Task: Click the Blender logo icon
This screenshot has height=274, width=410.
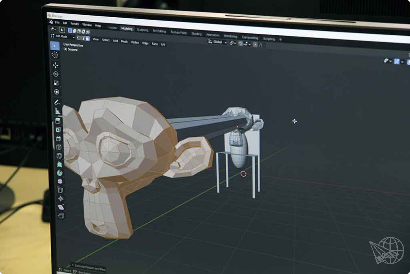Action: [51, 22]
